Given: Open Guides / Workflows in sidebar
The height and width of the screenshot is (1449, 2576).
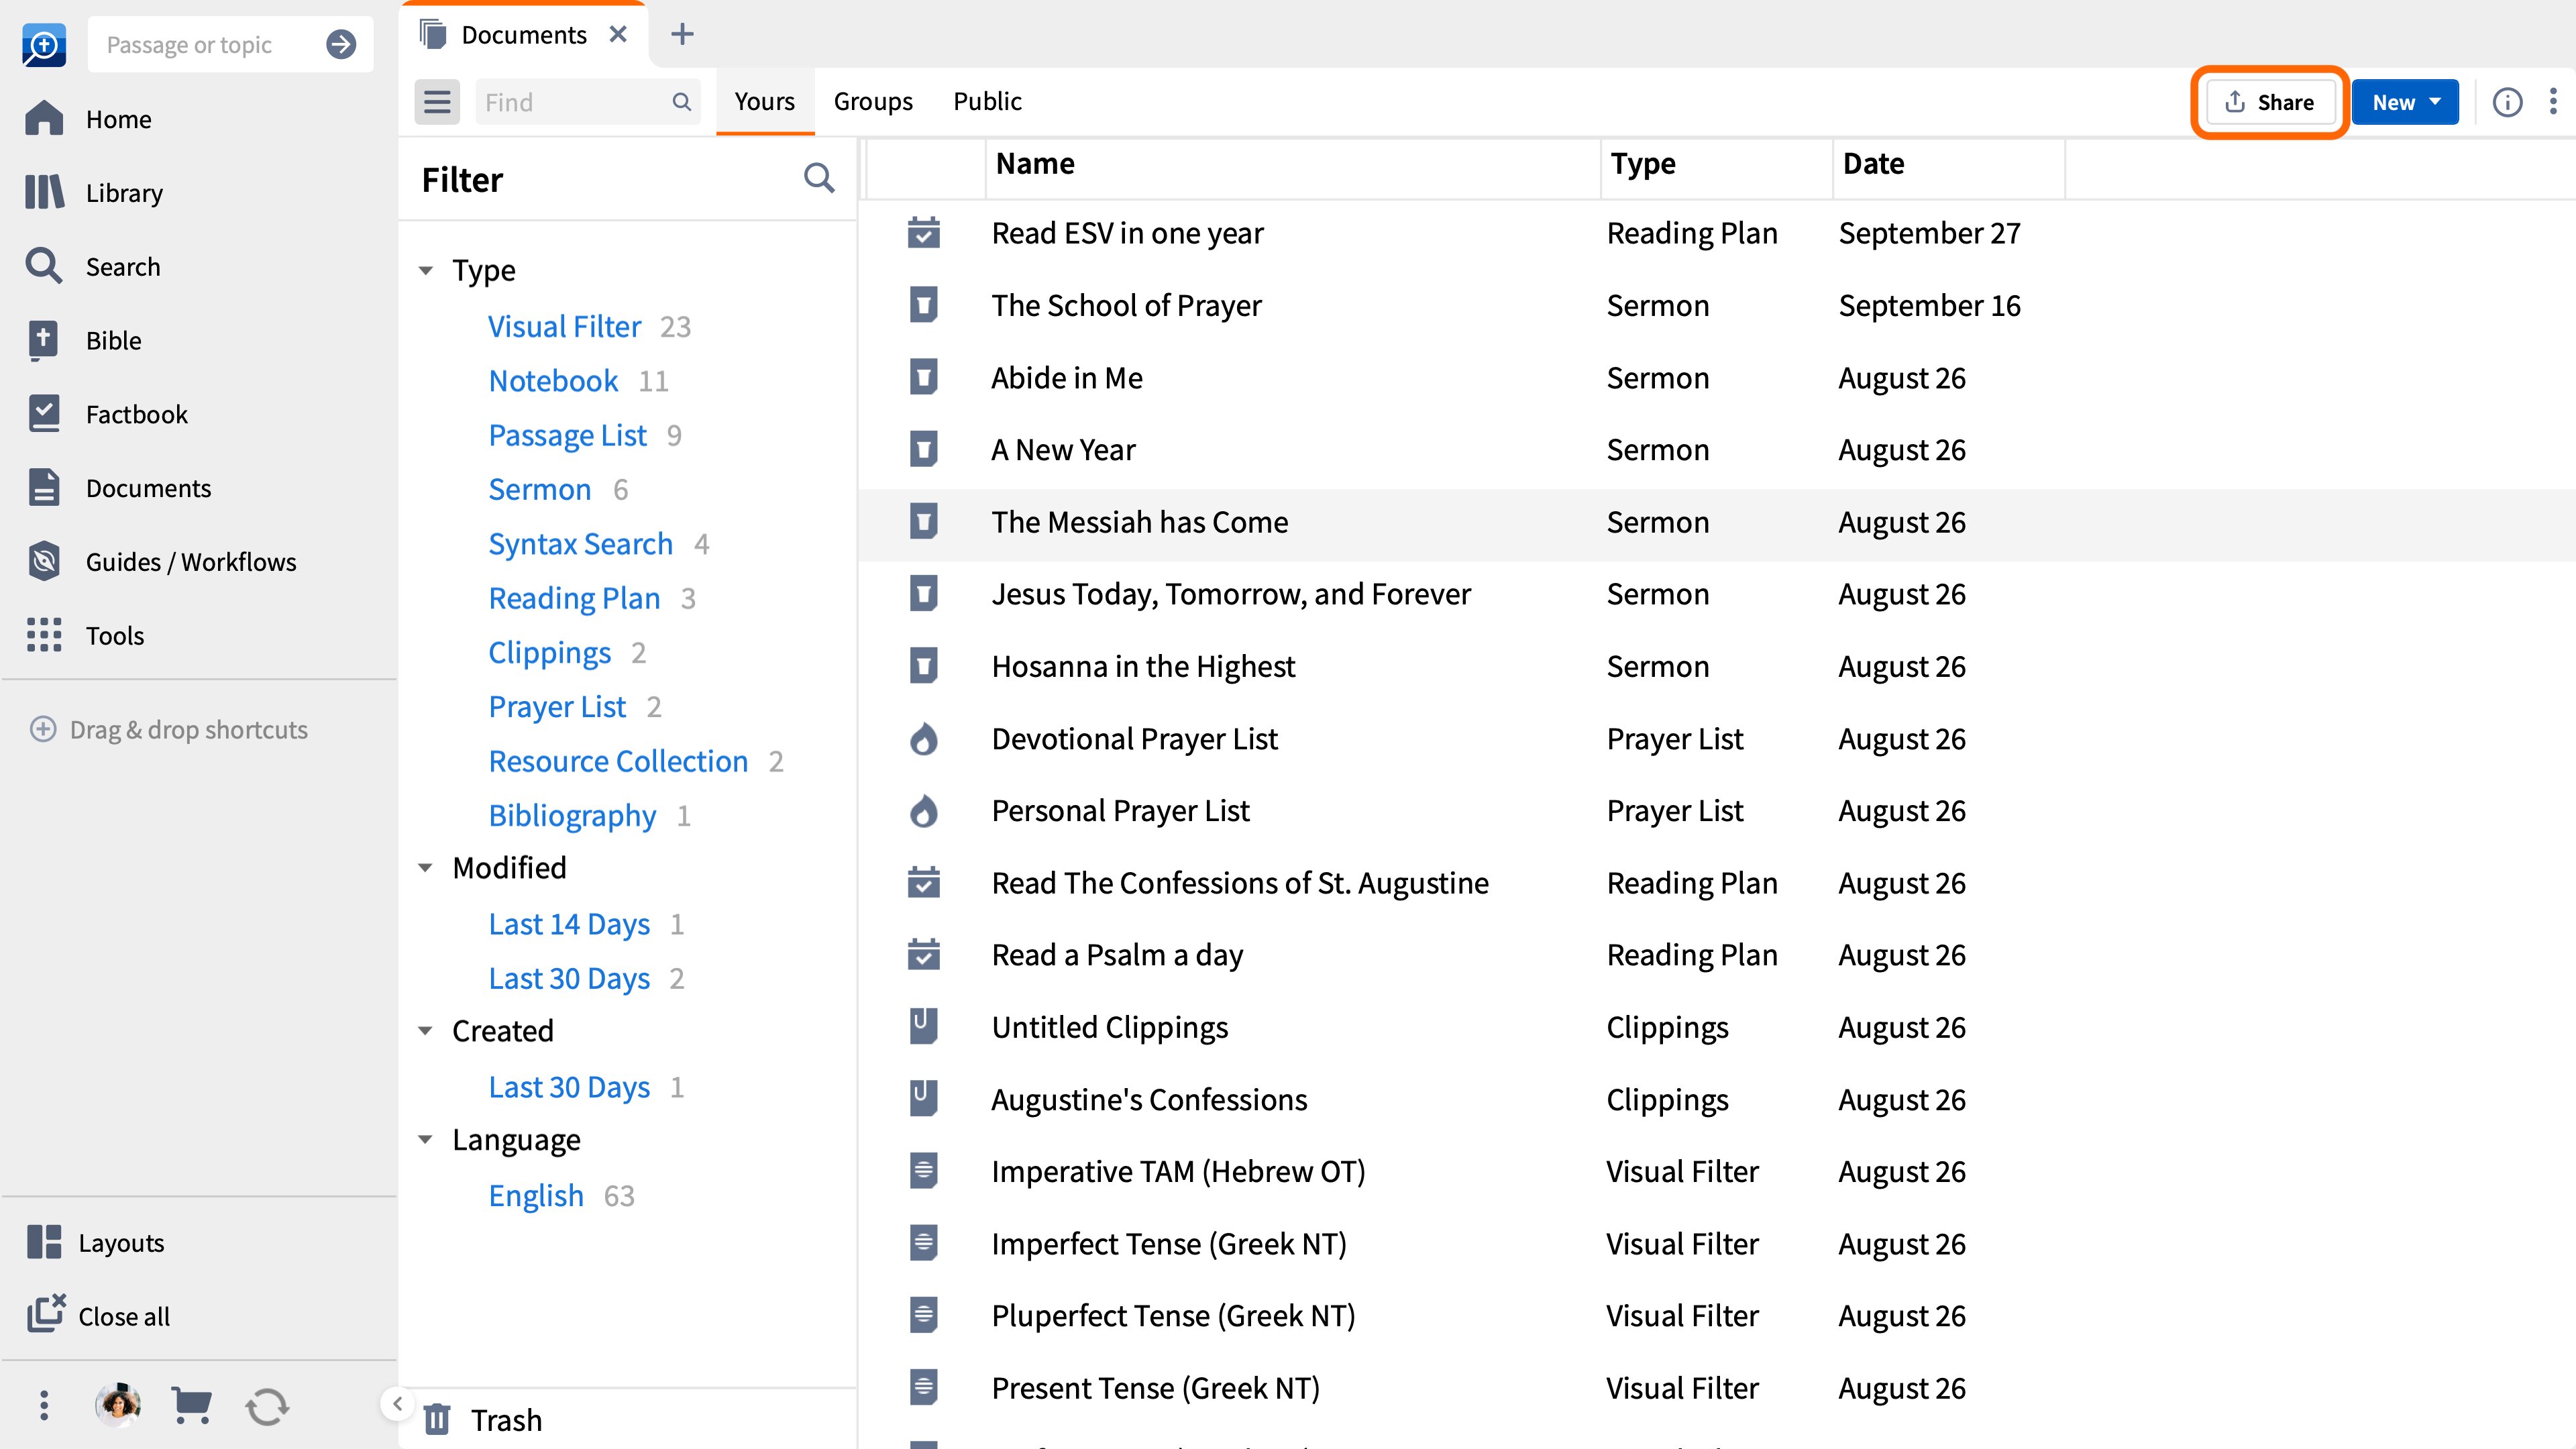Looking at the screenshot, I should (x=161, y=562).
